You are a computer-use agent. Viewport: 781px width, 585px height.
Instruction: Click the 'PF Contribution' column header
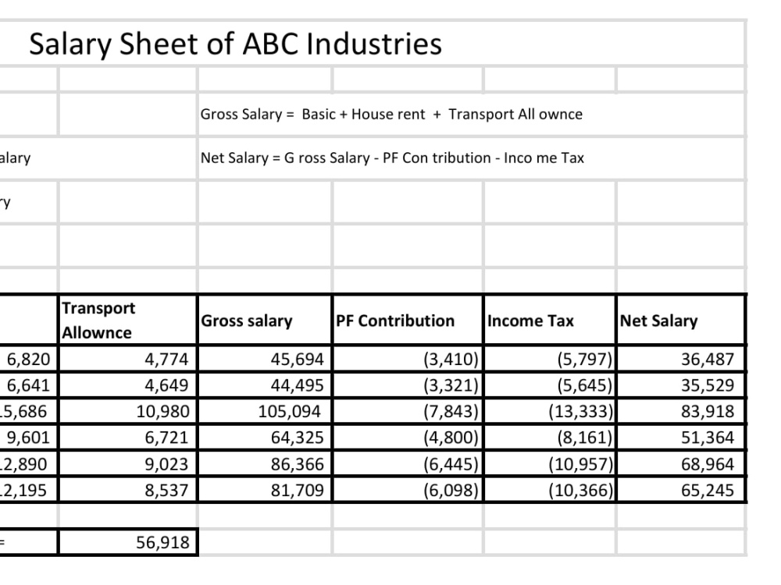(x=408, y=321)
